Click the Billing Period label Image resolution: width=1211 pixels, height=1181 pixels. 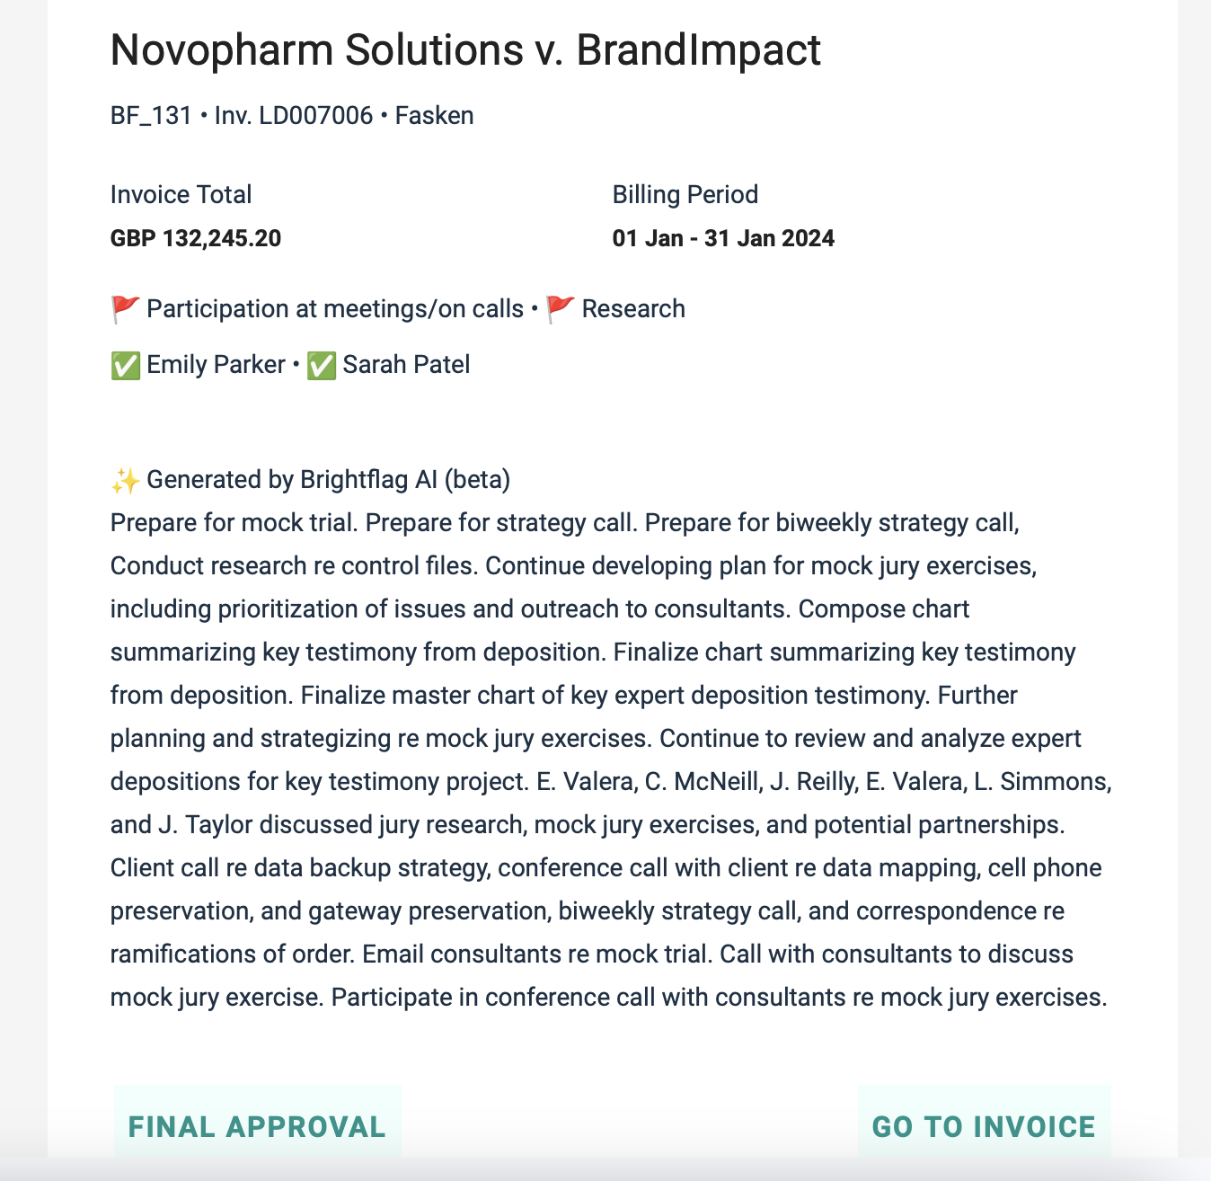click(x=685, y=195)
